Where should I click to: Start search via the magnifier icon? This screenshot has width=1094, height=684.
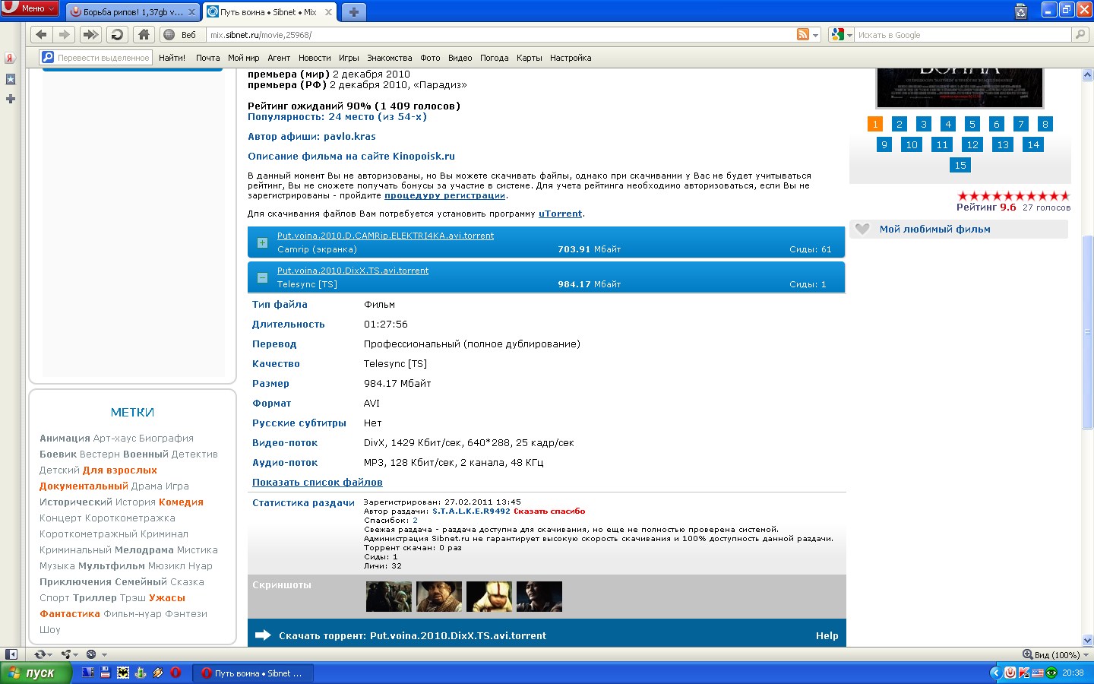[1080, 34]
